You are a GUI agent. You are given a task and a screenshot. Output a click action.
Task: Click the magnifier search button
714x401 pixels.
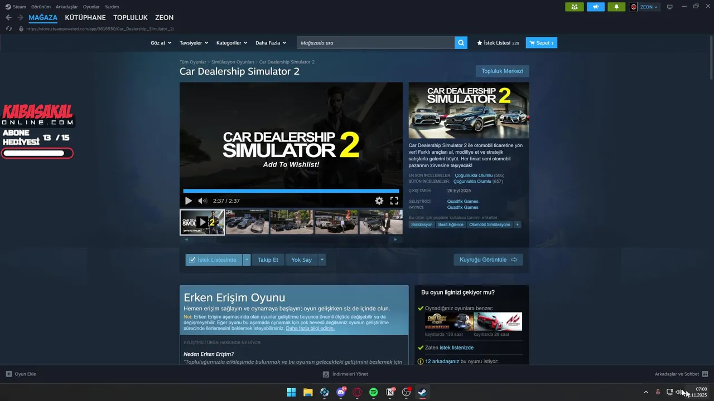(461, 43)
